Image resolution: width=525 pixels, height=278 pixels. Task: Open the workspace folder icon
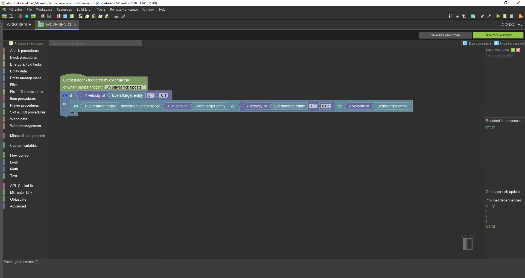tap(473, 16)
